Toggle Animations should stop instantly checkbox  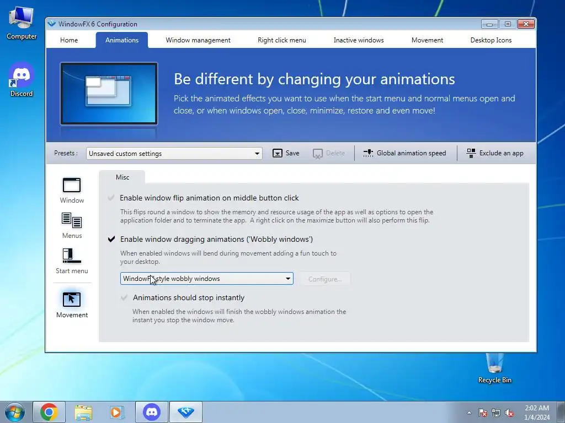[124, 297]
